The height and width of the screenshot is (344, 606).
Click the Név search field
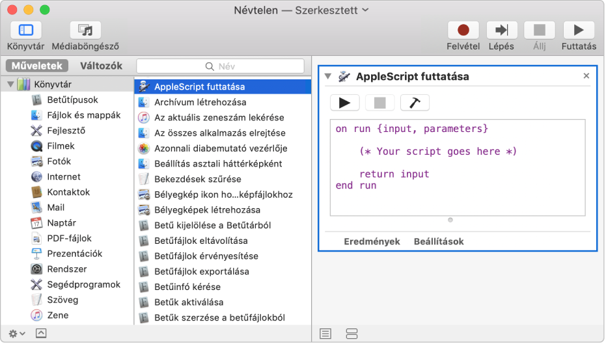[x=220, y=66]
